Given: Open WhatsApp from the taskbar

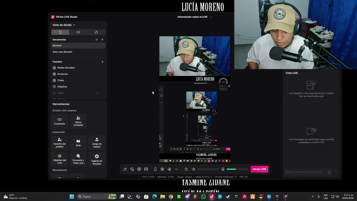Looking at the screenshot, I should tap(204, 197).
